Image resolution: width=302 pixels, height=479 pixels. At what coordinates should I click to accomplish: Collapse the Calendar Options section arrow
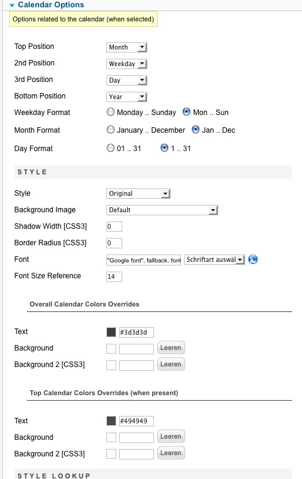(12, 5)
